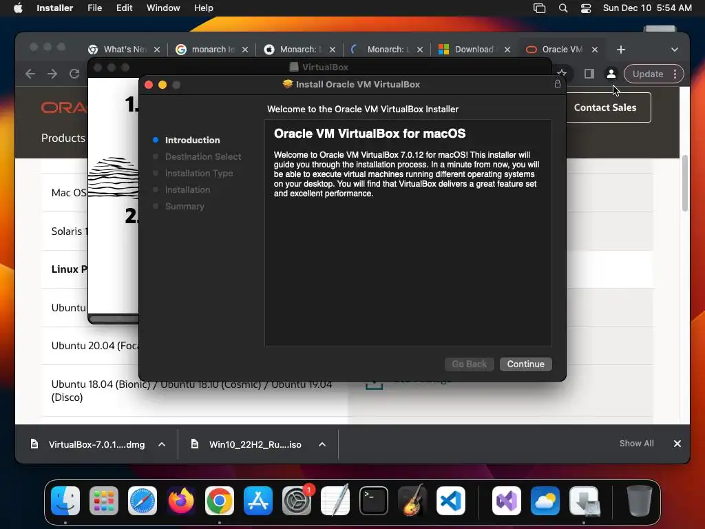Open Visual Studio from the Dock
705x529 pixels.
(x=507, y=501)
